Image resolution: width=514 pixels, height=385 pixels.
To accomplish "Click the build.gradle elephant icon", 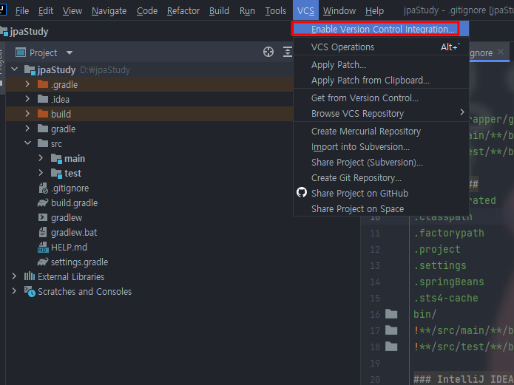I will tap(43, 202).
